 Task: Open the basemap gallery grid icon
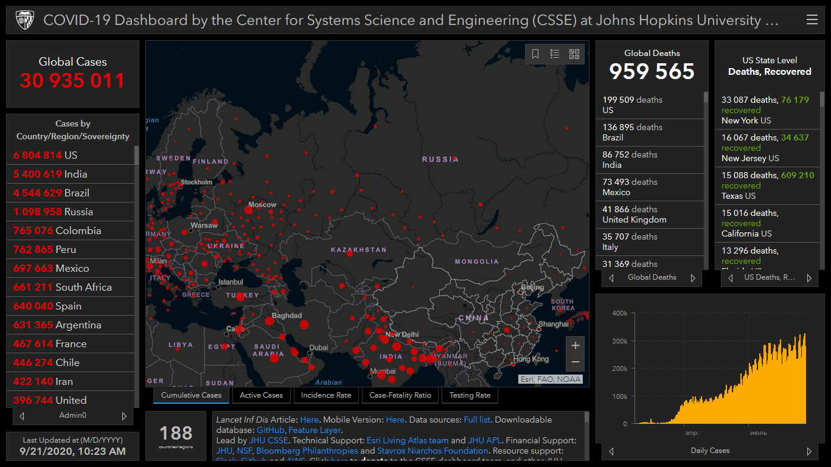(x=574, y=54)
